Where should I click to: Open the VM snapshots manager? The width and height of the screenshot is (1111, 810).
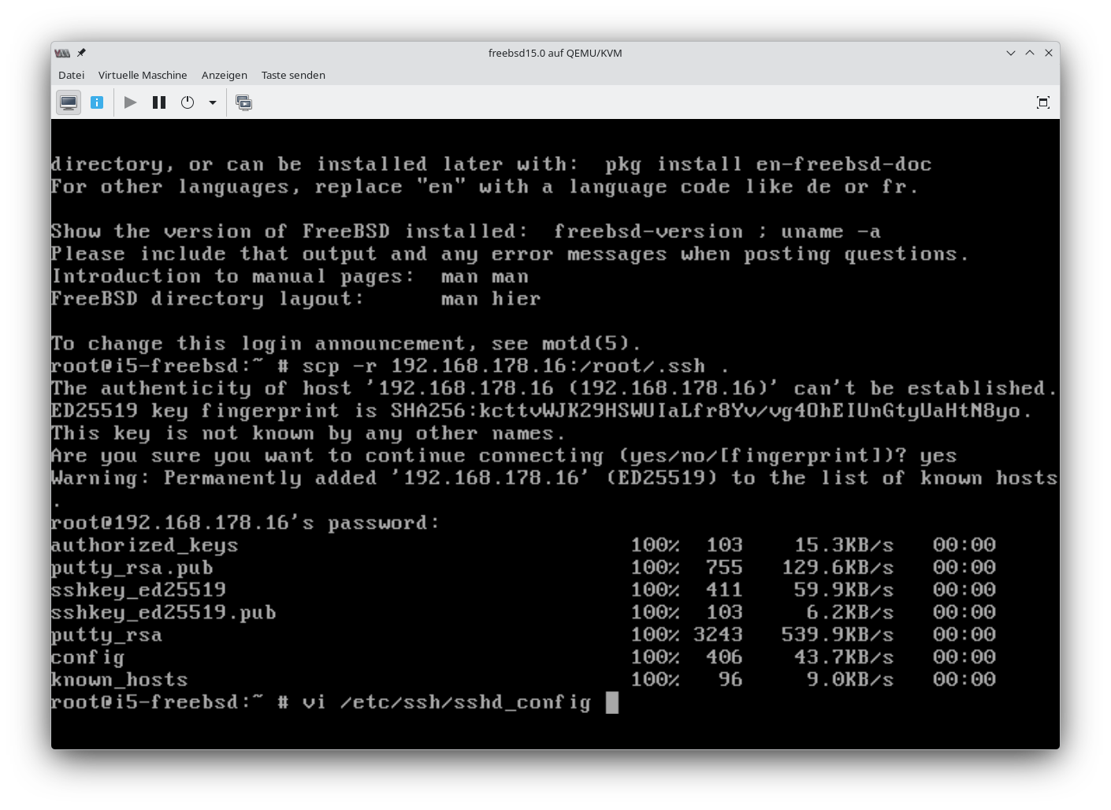pyautogui.click(x=244, y=102)
